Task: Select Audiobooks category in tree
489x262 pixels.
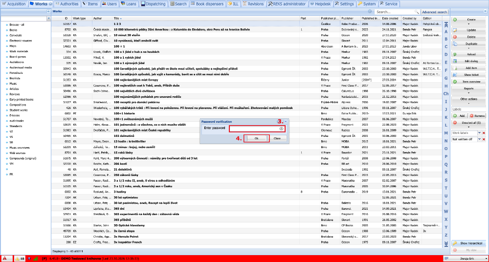Action: 17,62
